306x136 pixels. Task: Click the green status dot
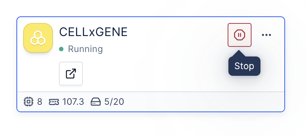point(61,49)
